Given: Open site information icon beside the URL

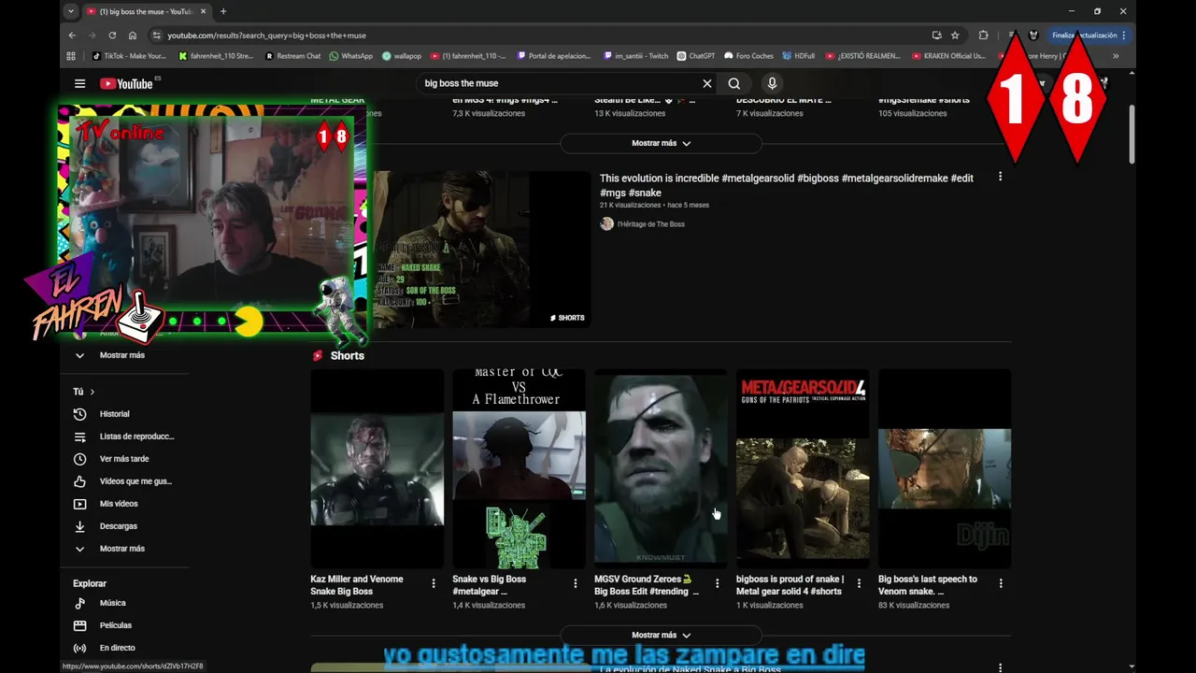Looking at the screenshot, I should (156, 36).
